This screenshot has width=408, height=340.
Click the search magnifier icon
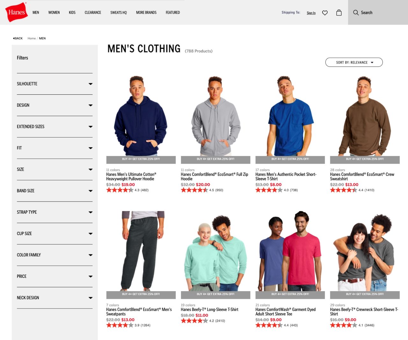pyautogui.click(x=356, y=12)
